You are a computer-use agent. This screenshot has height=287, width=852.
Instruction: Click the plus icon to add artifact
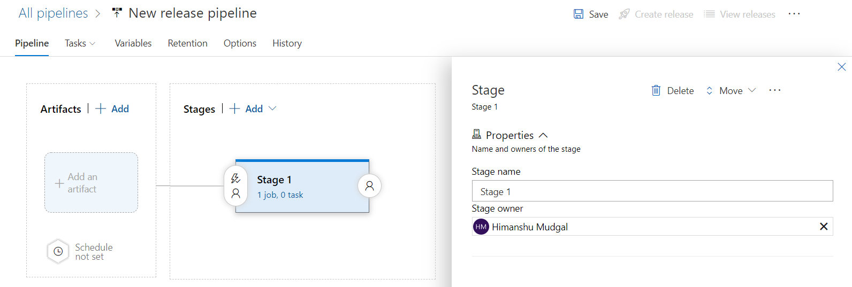[101, 109]
